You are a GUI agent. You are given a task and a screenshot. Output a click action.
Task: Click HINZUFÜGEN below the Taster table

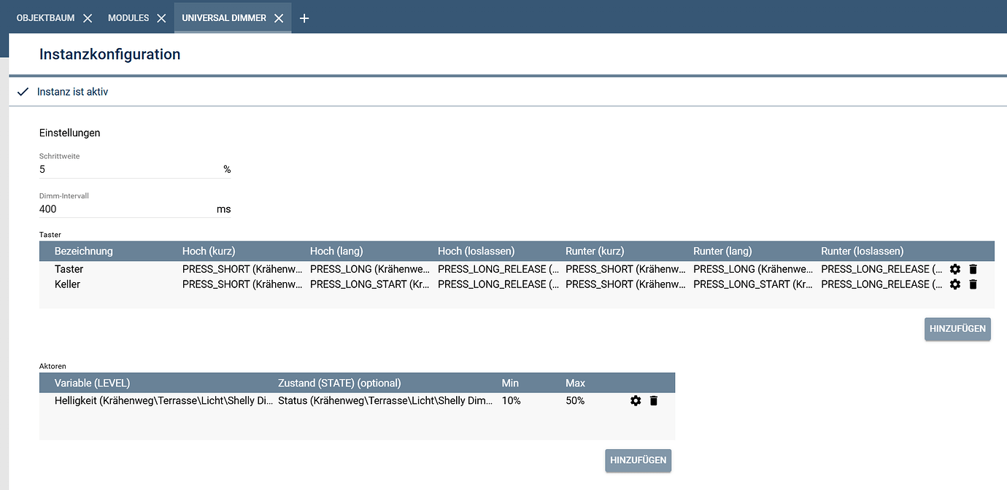pyautogui.click(x=957, y=329)
